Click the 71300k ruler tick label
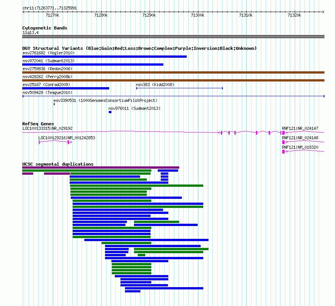Viewport: 335px width, 306px height. (x=198, y=15)
